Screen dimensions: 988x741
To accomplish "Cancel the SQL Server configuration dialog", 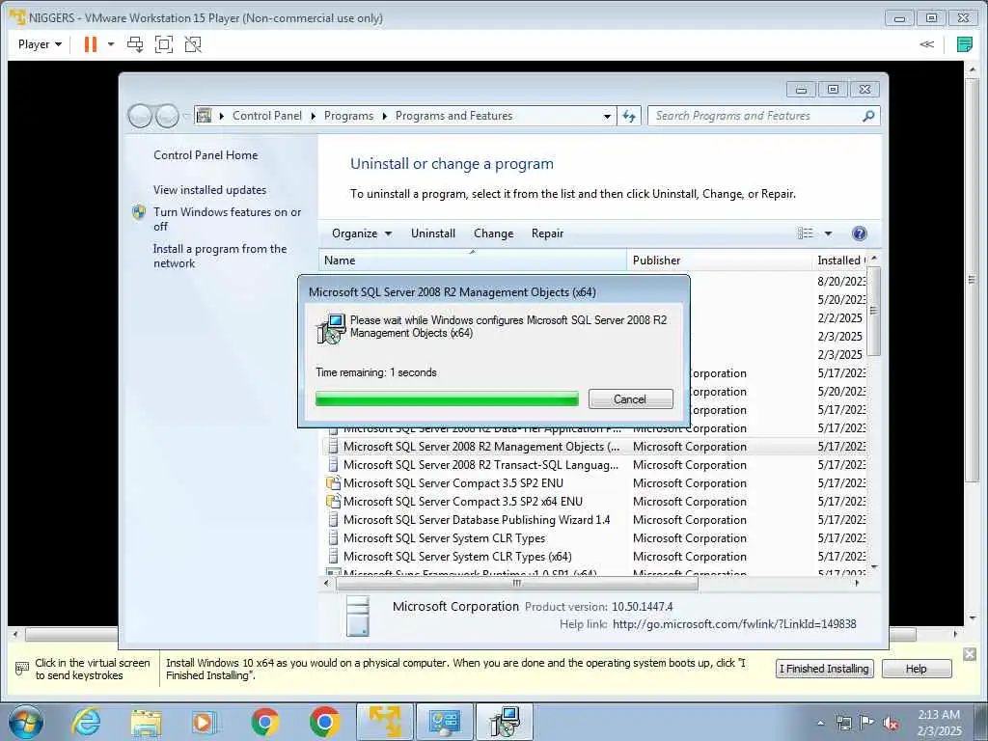I will point(631,398).
